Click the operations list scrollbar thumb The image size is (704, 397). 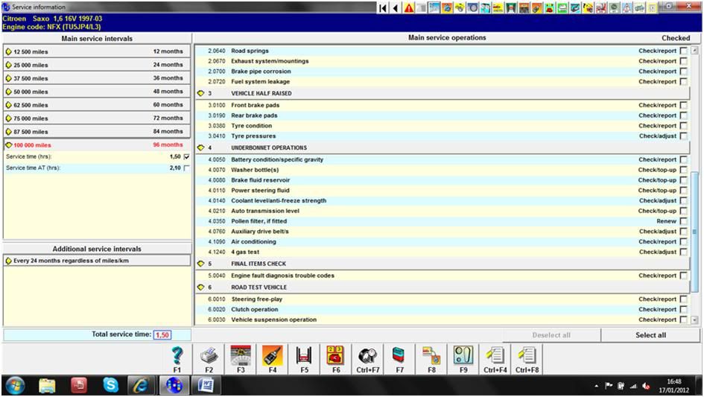point(694,232)
